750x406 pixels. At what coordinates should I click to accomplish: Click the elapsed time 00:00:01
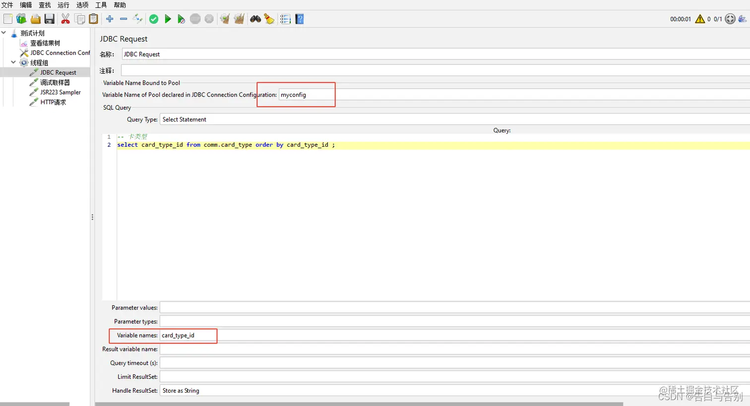click(680, 19)
